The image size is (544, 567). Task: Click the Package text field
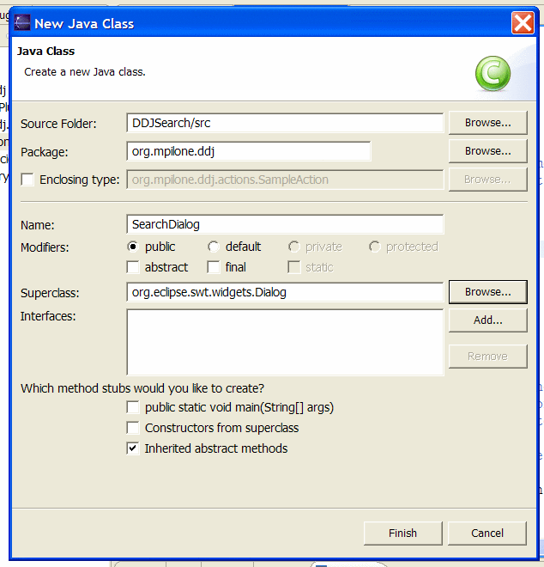point(248,151)
